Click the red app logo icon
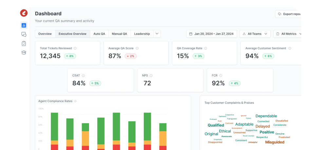This screenshot has height=150, width=319. (x=24, y=13)
